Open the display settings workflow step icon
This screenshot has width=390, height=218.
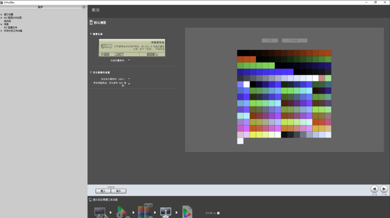pos(100,213)
